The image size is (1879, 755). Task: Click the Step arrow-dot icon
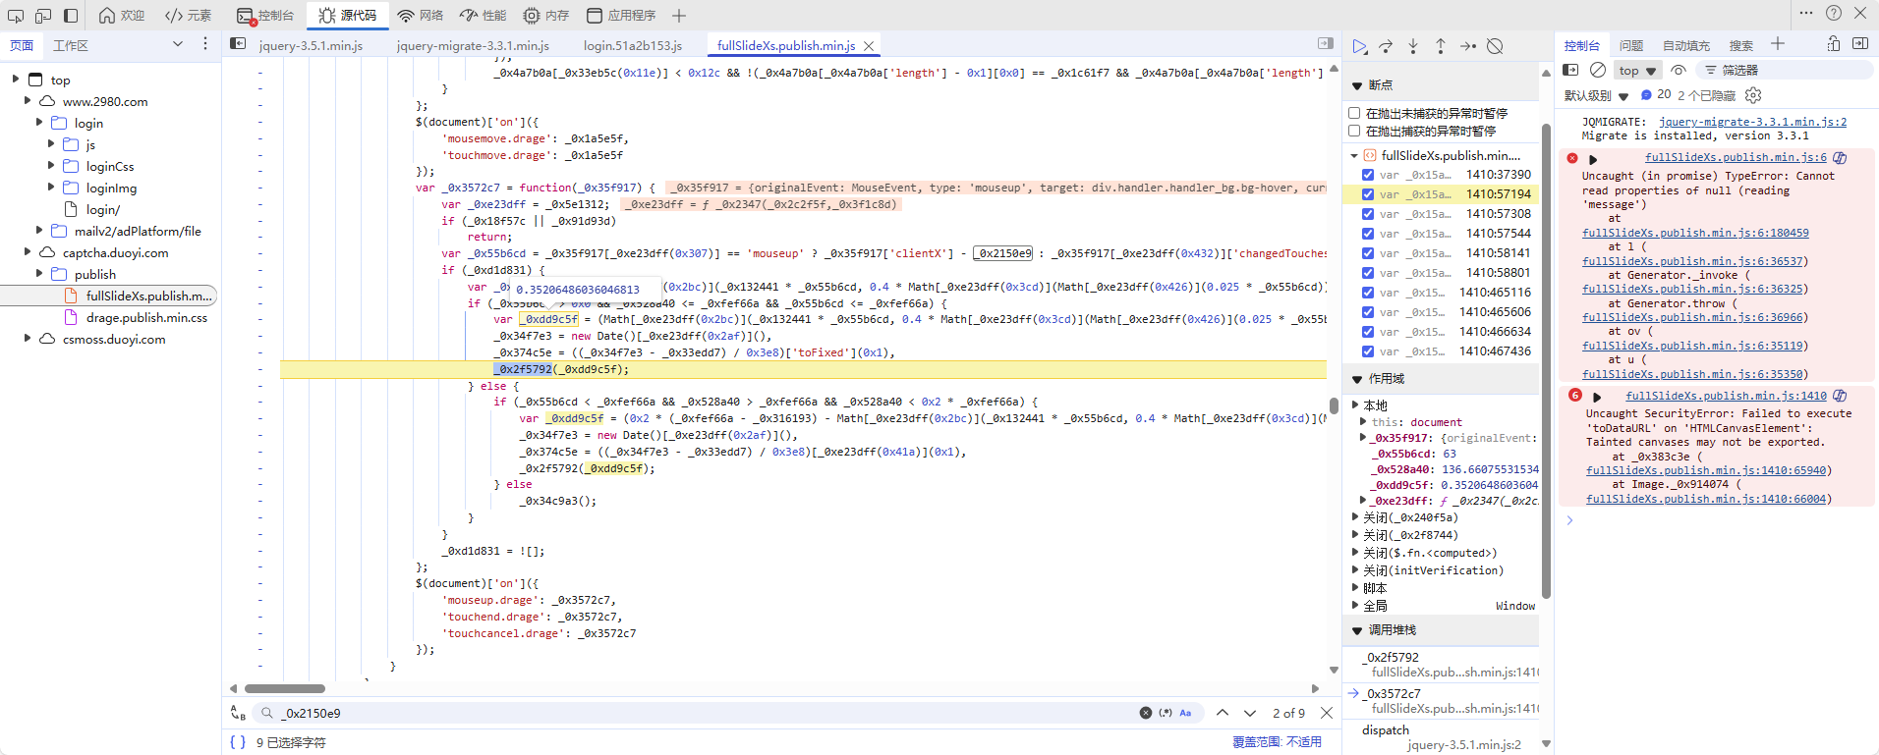[x=1468, y=46]
